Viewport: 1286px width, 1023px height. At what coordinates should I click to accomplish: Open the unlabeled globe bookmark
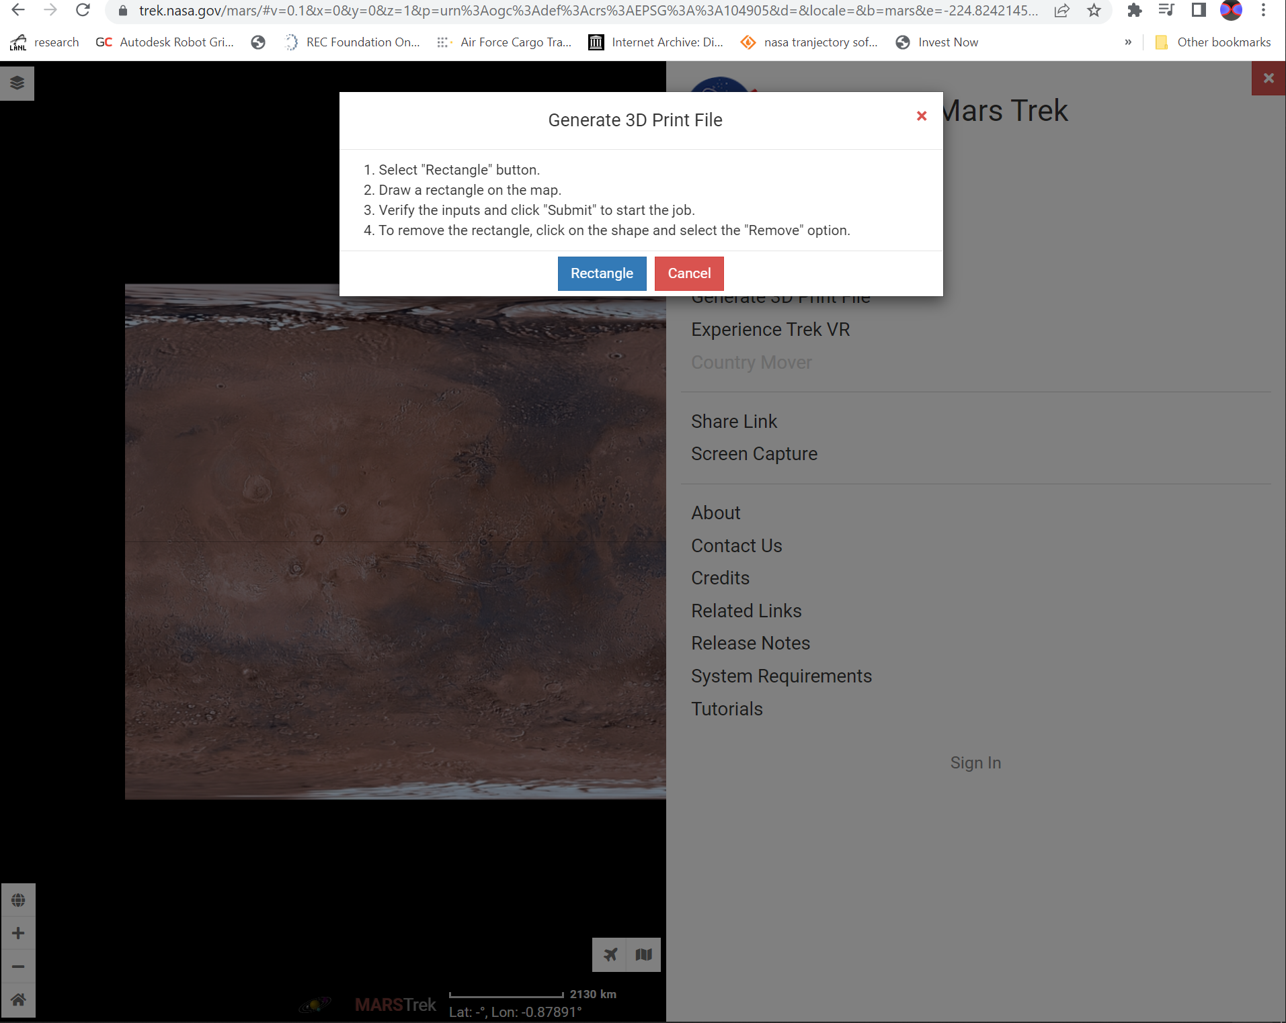tap(258, 42)
